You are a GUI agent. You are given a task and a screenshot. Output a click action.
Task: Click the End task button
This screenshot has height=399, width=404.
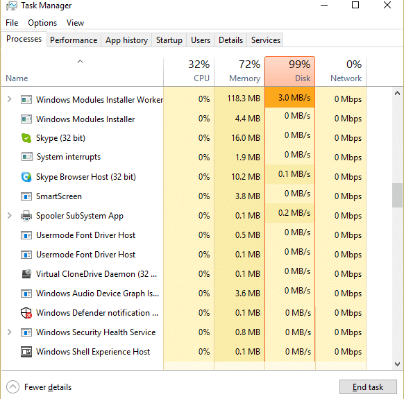click(x=368, y=387)
